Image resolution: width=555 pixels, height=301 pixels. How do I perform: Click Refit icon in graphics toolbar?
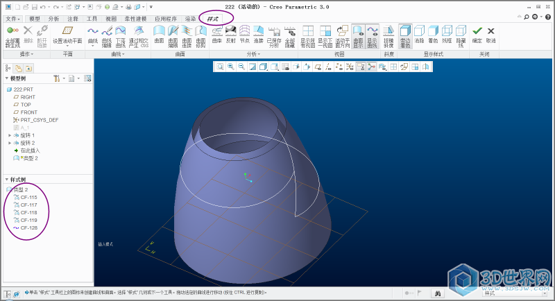coord(220,67)
